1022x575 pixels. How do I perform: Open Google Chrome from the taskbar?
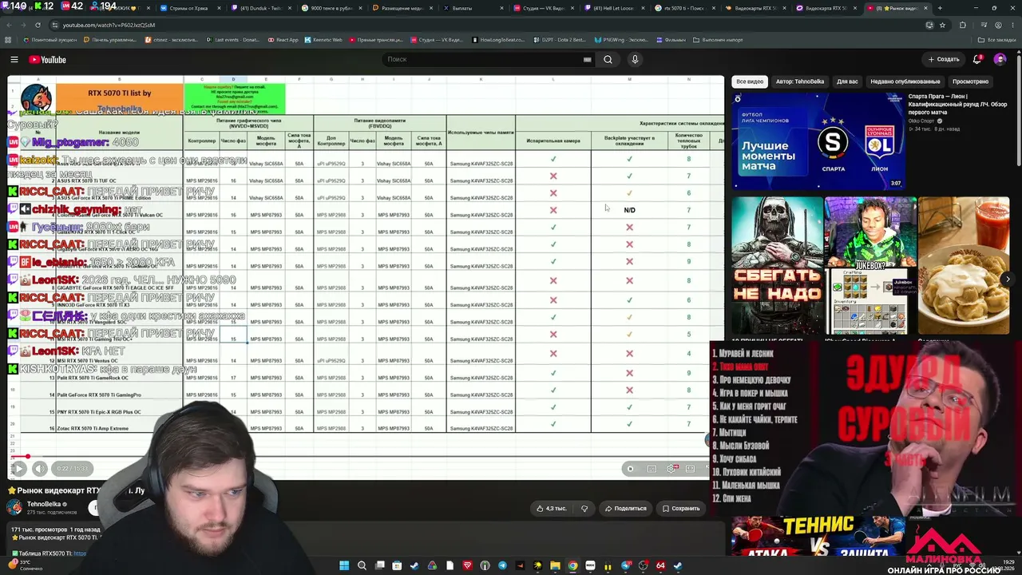point(572,565)
